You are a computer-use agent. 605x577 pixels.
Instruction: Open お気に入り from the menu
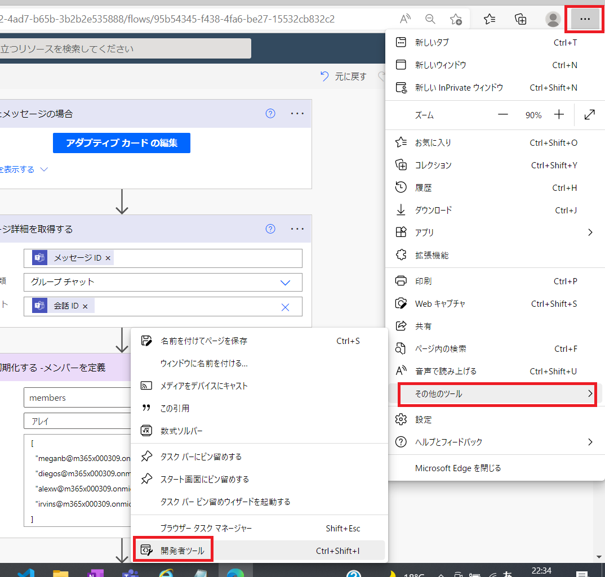click(x=495, y=143)
